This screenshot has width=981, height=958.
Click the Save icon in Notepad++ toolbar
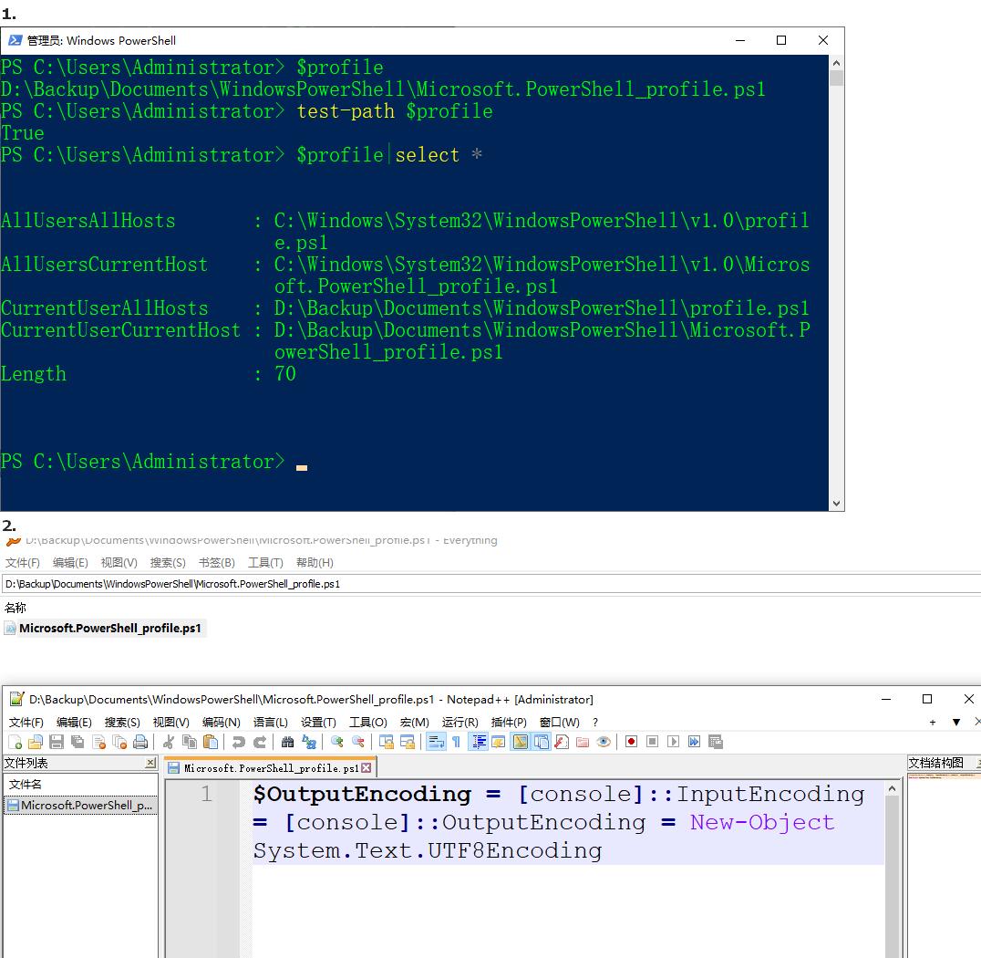click(57, 742)
